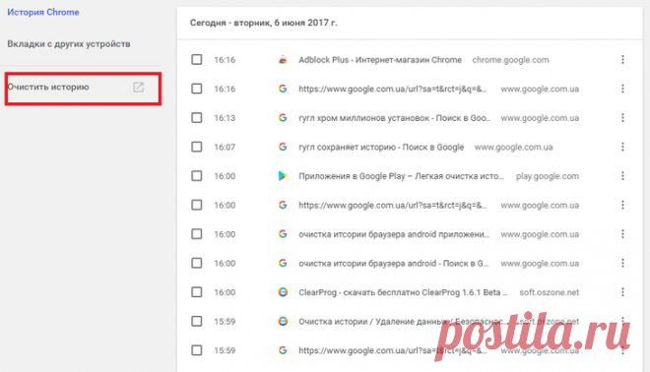Open Вкладки с других устройств section
The image size is (650, 372).
(69, 44)
